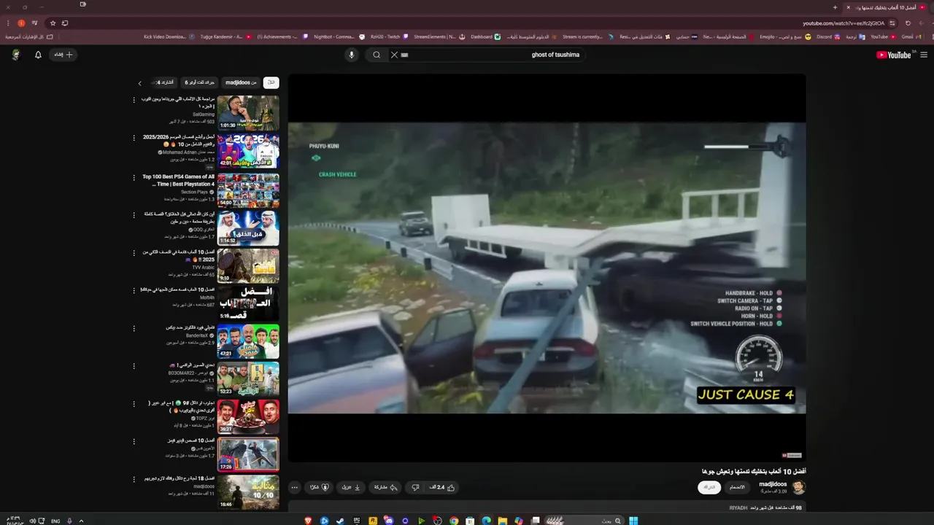934x525 pixels.
Task: Open Brave browser from the taskbar
Action: [x=308, y=521]
